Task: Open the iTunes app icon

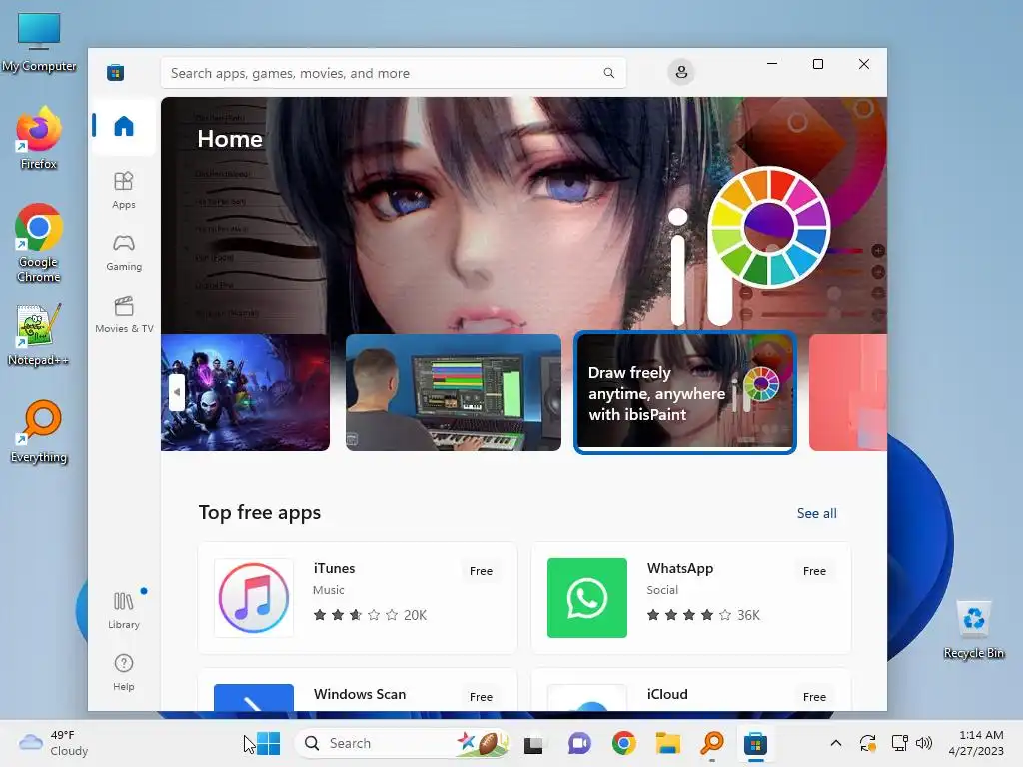Action: click(254, 598)
